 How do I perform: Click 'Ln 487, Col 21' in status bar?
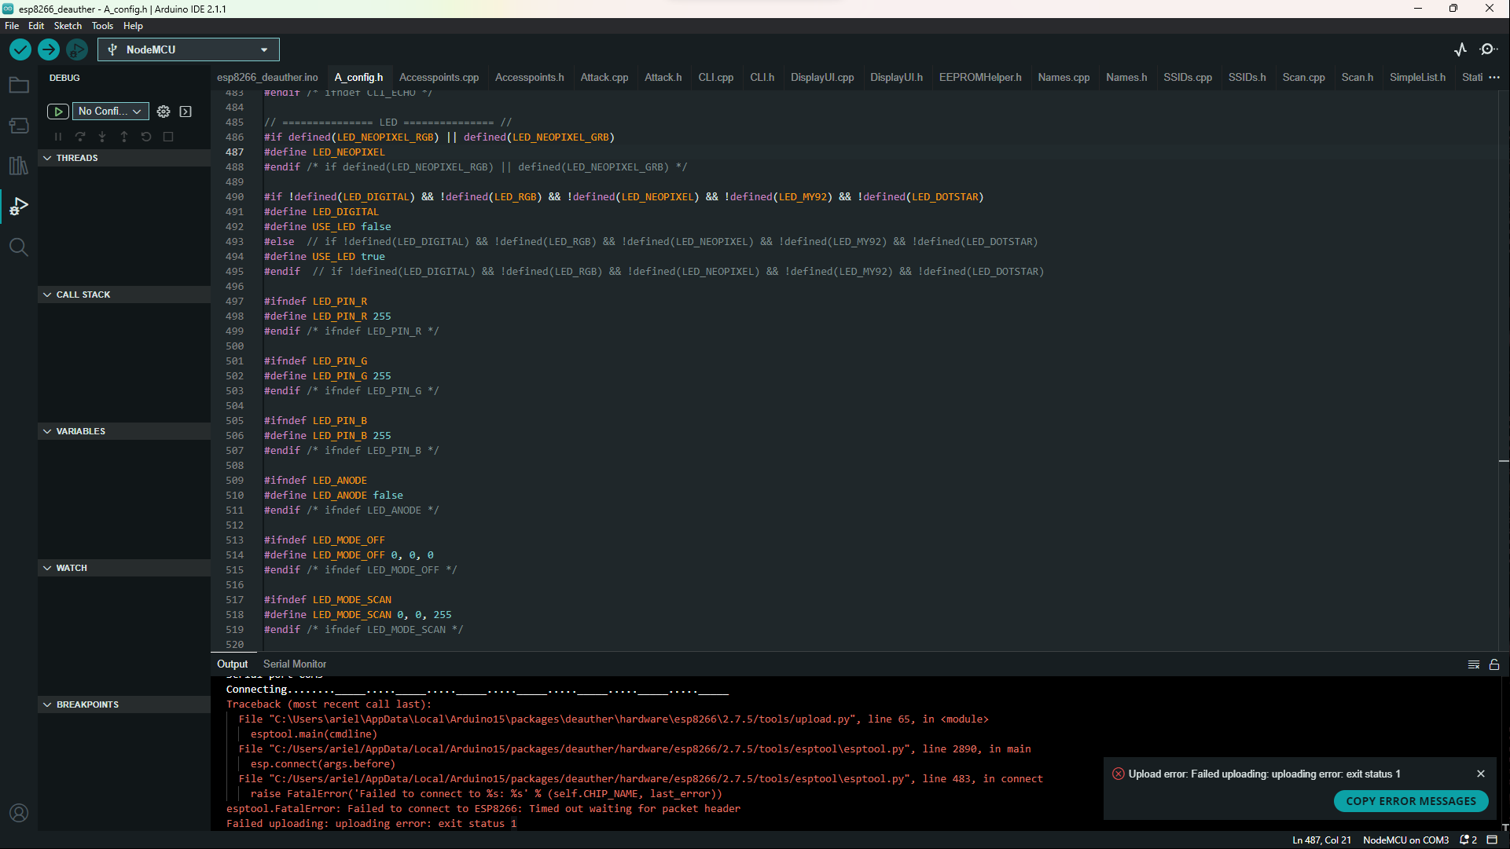1322,840
